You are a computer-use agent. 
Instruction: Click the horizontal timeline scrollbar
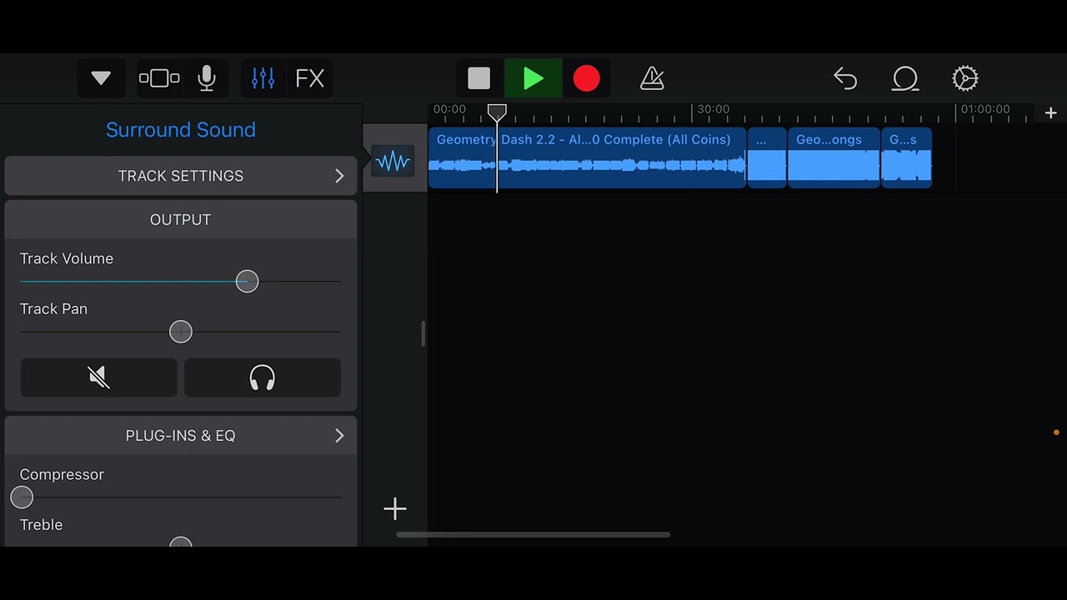[x=533, y=535]
